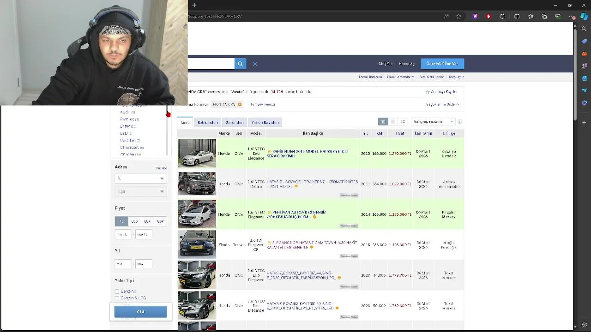This screenshot has width=591, height=332.
Task: Click info icon next to sorting dropdown
Action: point(460,122)
